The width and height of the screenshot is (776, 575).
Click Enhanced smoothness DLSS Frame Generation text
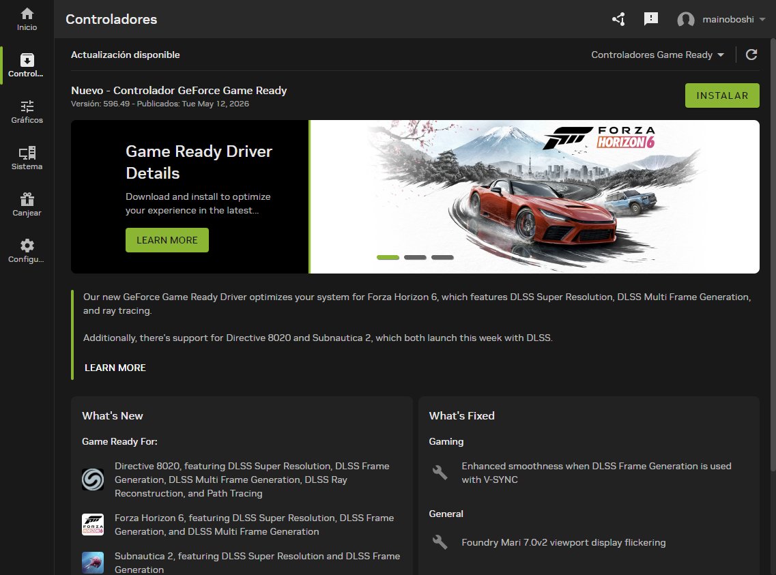tap(597, 473)
